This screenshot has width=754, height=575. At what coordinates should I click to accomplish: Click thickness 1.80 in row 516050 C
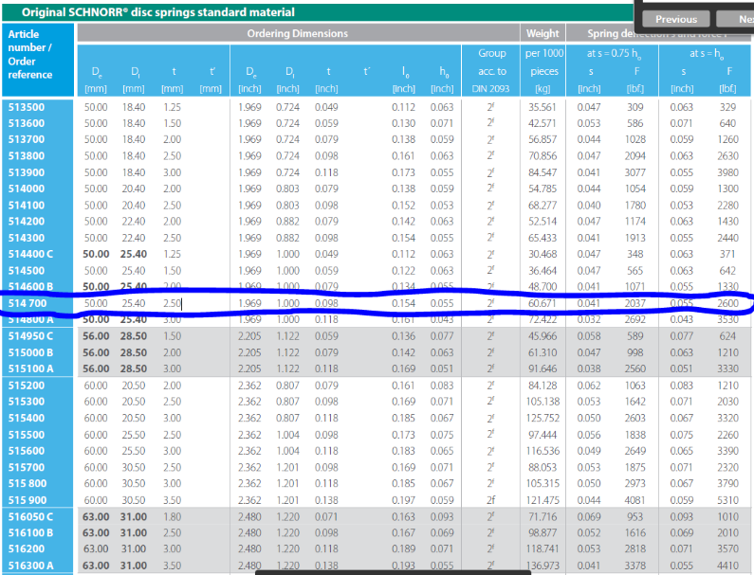click(173, 517)
